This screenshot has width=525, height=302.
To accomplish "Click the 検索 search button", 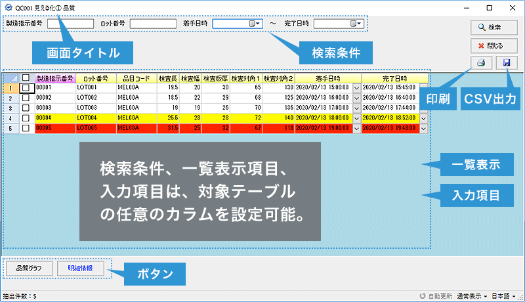I will pos(490,28).
